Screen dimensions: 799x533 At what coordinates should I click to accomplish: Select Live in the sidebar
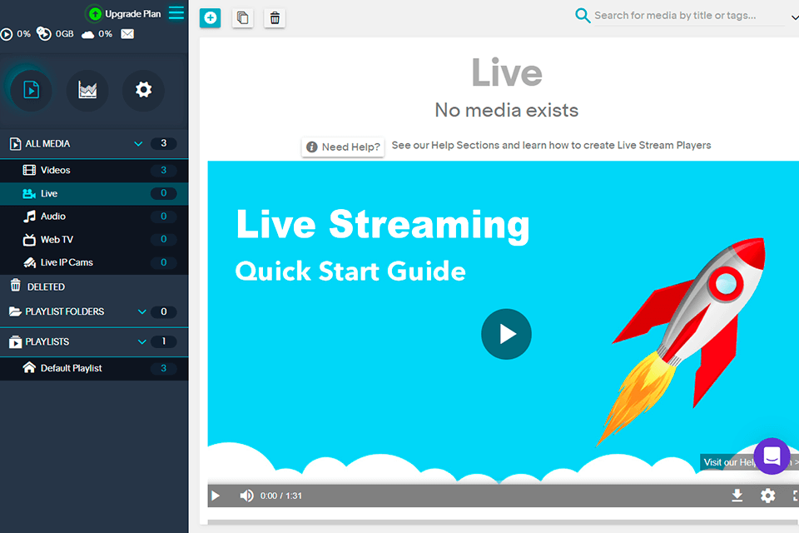(x=94, y=194)
